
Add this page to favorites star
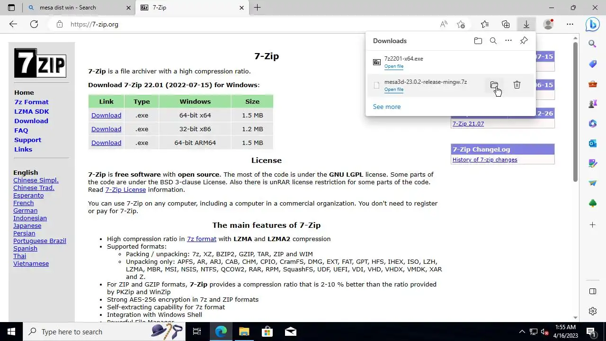pyautogui.click(x=461, y=24)
